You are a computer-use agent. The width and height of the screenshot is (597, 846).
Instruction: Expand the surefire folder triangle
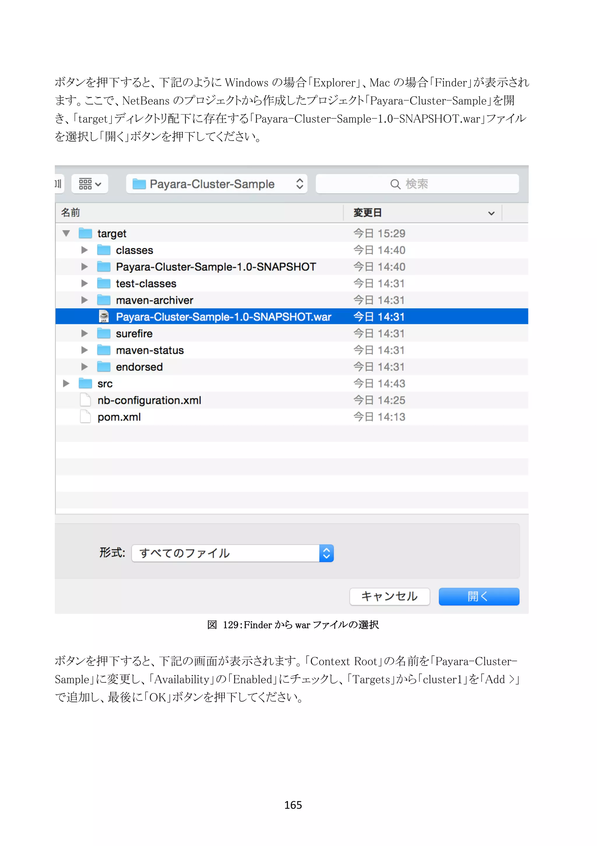coord(85,333)
